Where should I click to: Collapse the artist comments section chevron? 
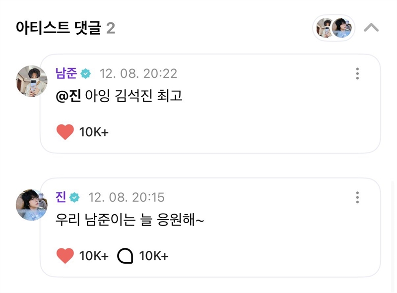371,28
